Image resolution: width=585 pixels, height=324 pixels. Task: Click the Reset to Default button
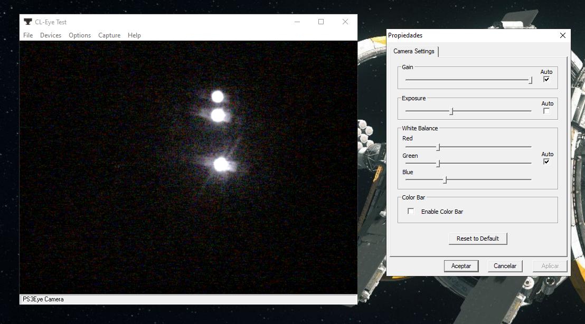coord(477,239)
